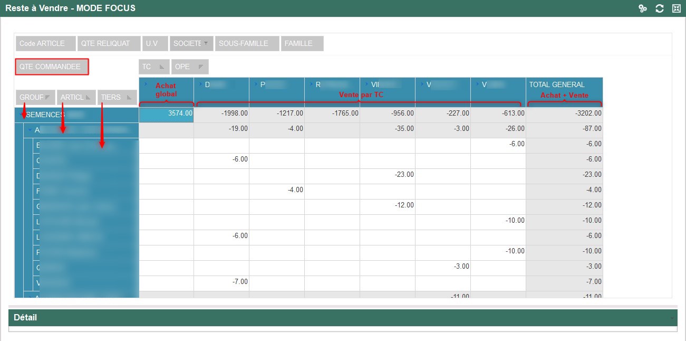The image size is (686, 341).
Task: Open the settings gears icon in the header
Action: (642, 8)
